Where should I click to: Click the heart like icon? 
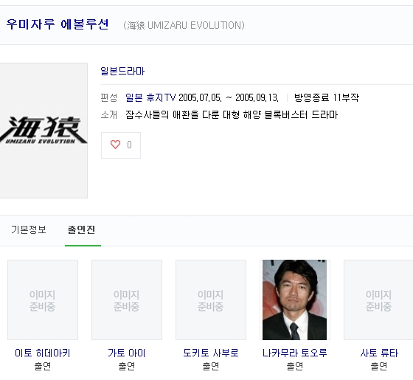coord(115,145)
